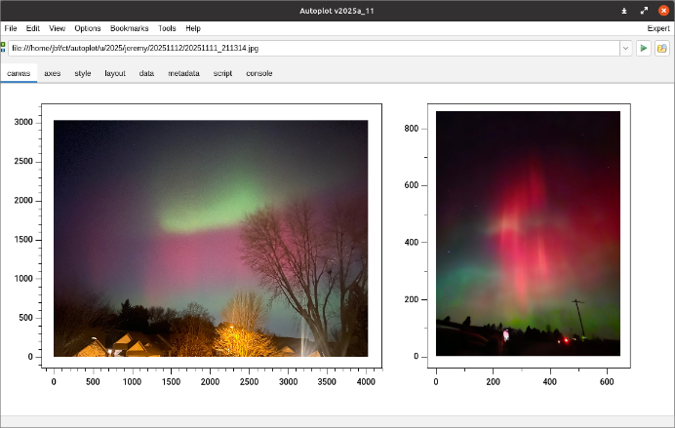Open the File menu
Image resolution: width=675 pixels, height=428 pixels.
click(x=11, y=28)
